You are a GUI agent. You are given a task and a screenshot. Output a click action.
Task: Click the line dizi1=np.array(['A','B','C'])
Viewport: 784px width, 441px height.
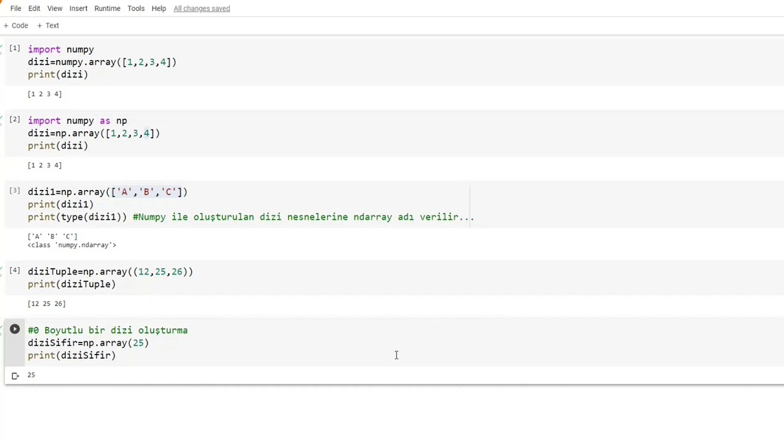click(107, 192)
